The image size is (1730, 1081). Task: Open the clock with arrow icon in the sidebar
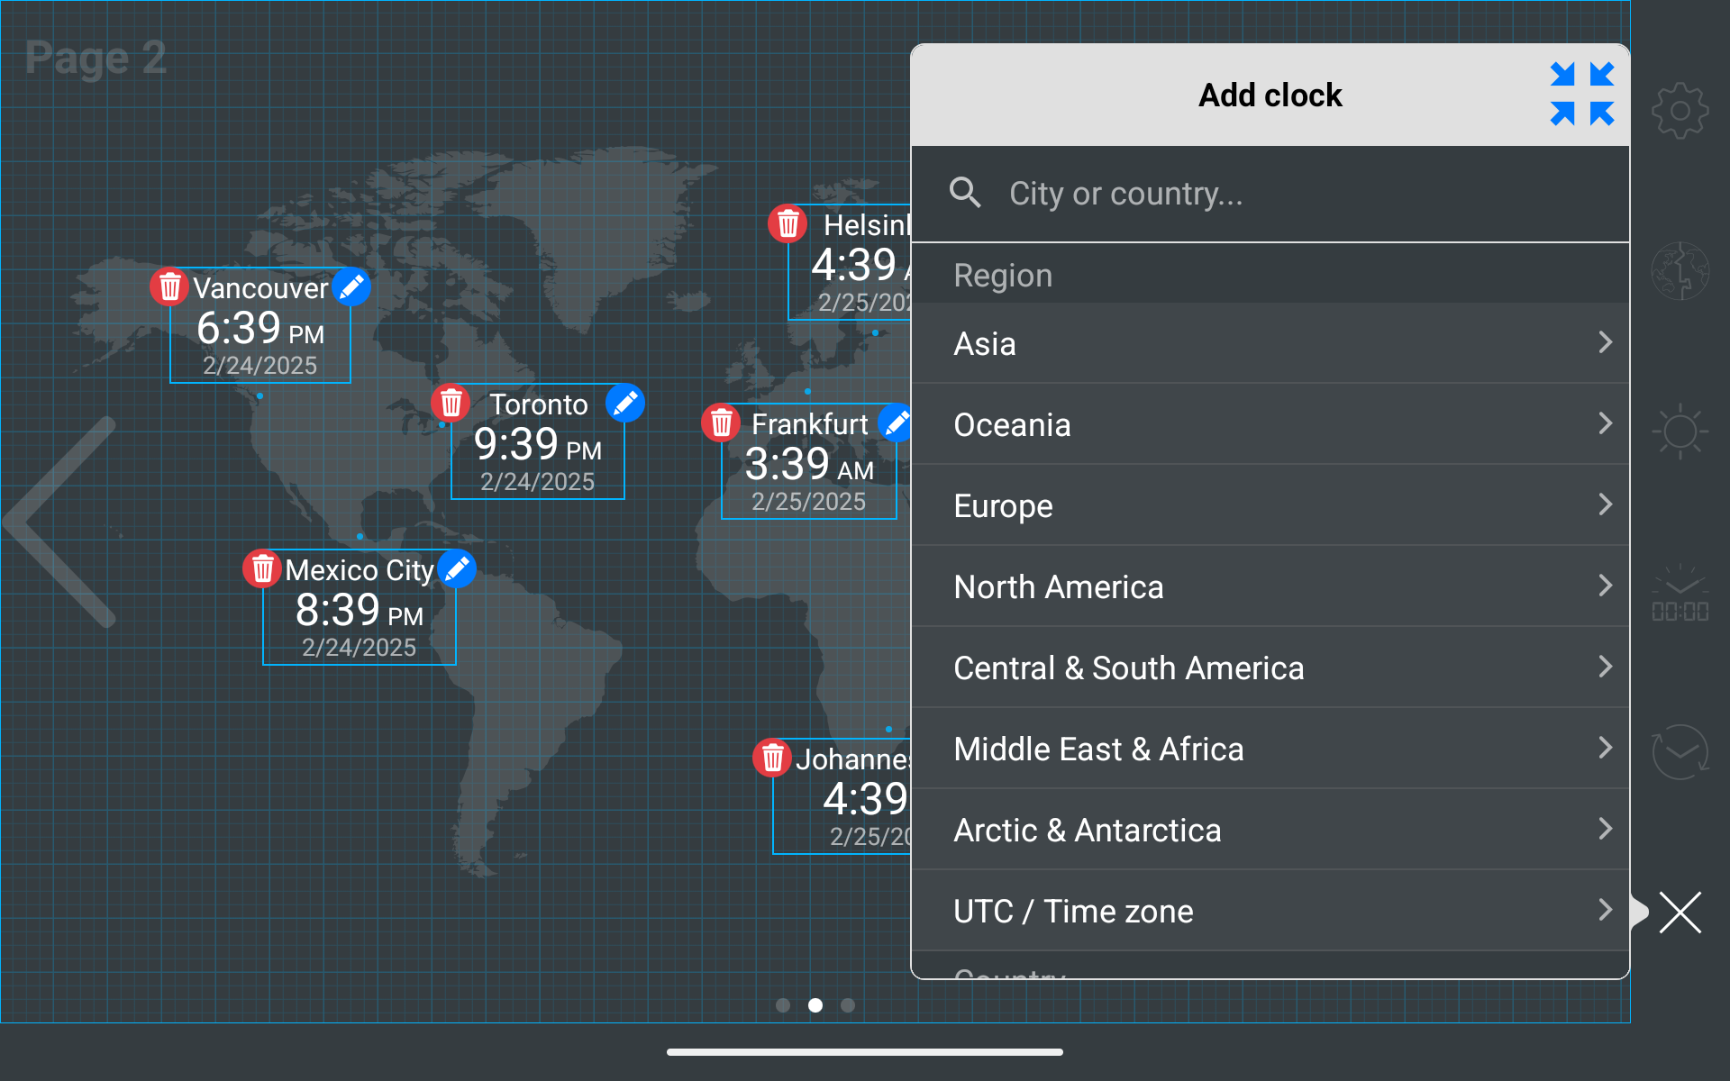1680,752
